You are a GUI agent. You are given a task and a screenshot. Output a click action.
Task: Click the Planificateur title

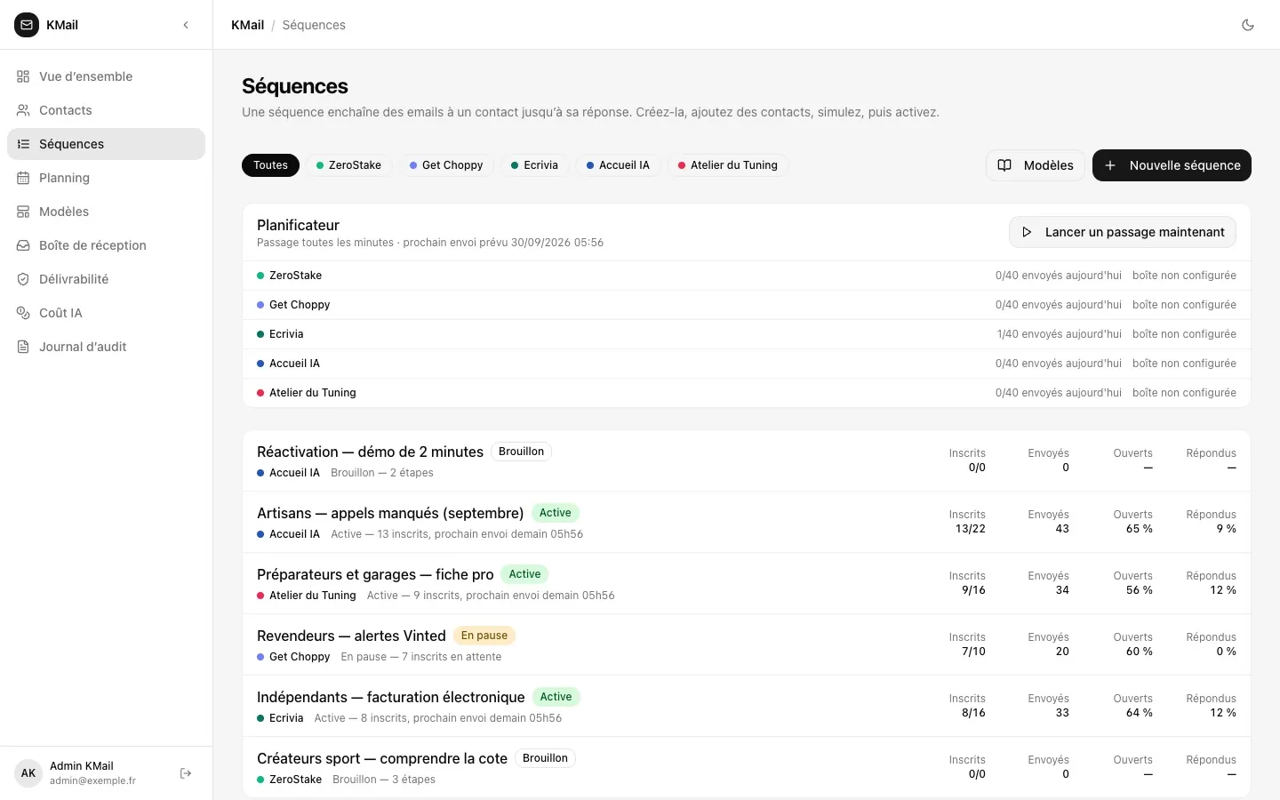(x=298, y=225)
